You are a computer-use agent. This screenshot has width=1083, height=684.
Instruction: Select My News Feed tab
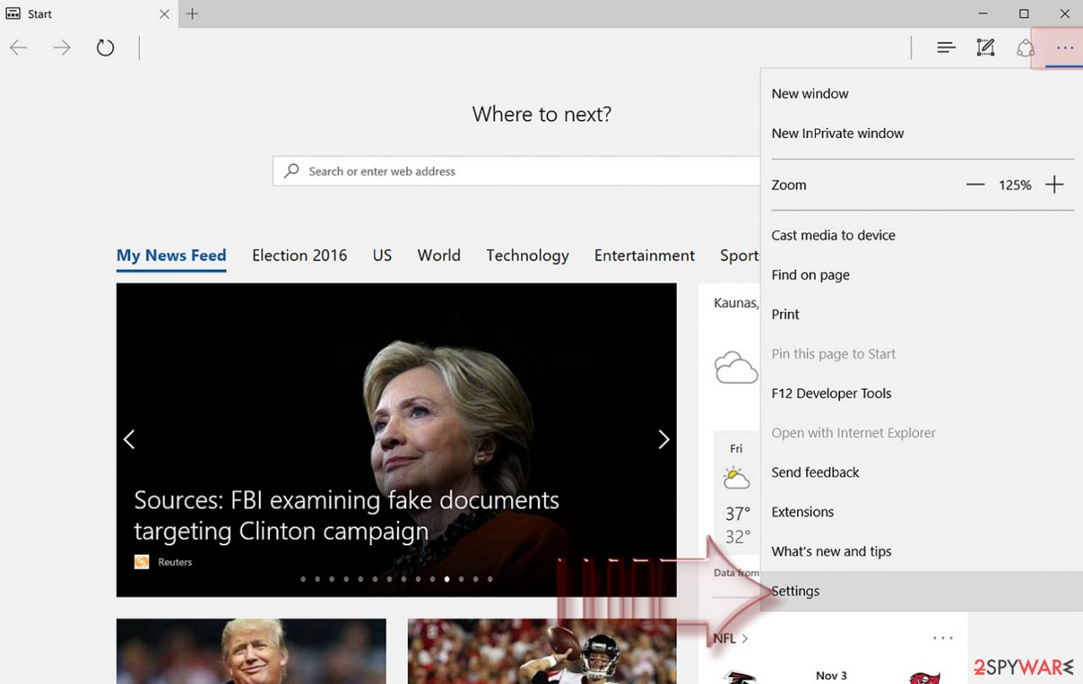(x=171, y=255)
